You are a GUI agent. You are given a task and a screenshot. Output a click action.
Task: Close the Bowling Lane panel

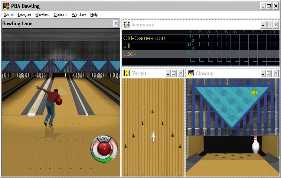pos(116,23)
